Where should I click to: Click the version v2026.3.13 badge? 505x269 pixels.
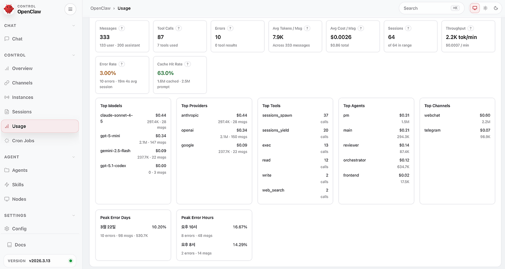tap(40, 261)
